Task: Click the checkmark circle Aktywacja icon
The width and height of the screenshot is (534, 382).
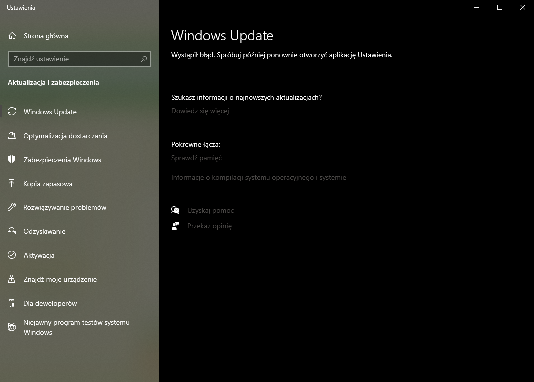Action: (12, 255)
